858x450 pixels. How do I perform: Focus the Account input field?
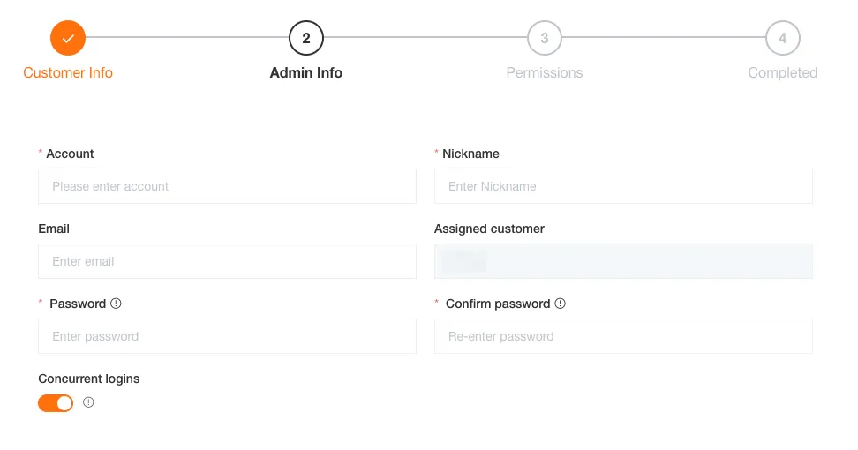click(x=227, y=186)
